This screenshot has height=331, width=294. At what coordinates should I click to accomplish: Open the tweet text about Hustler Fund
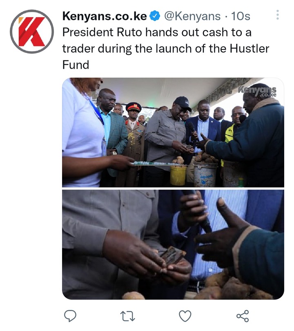[x=165, y=49]
